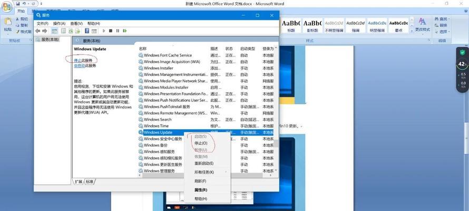Choose 重新启动(E) in the context menu

click(x=208, y=164)
